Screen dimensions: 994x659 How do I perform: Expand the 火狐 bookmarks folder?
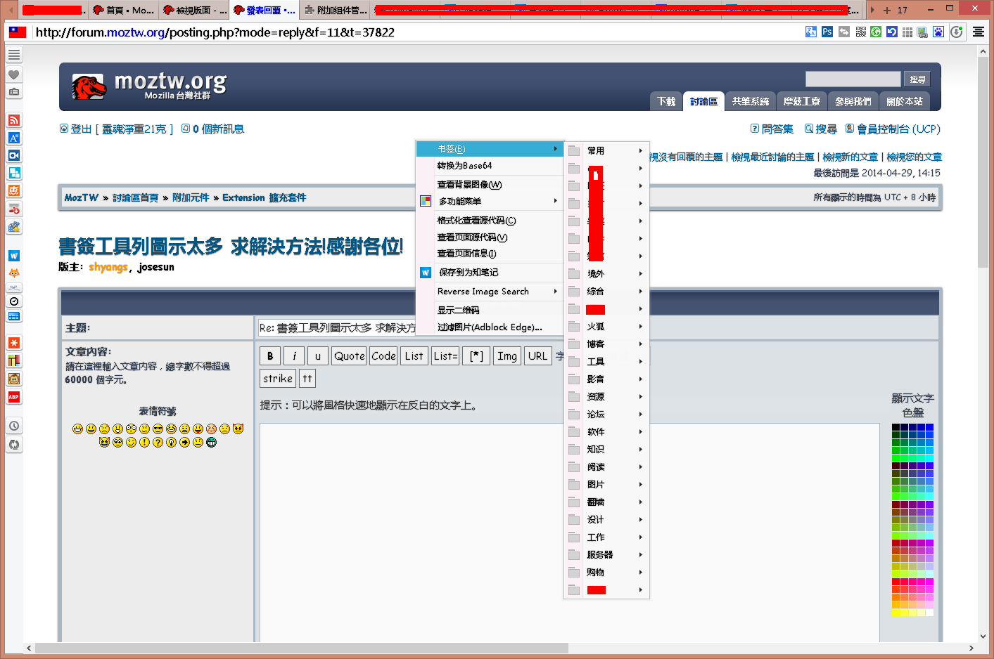tap(606, 327)
